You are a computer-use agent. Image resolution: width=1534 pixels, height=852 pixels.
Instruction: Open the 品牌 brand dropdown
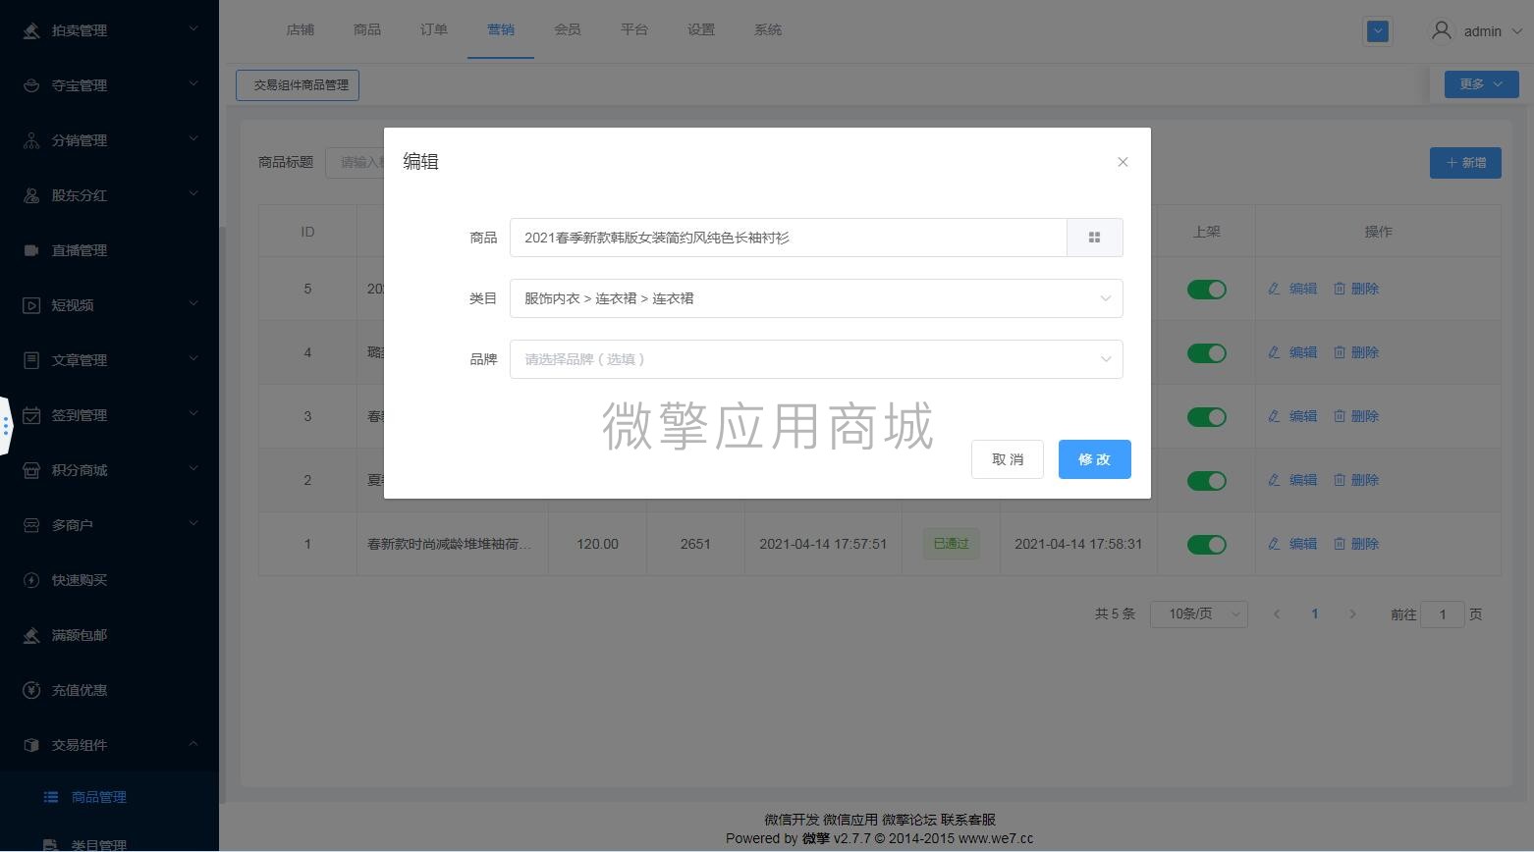click(x=816, y=359)
